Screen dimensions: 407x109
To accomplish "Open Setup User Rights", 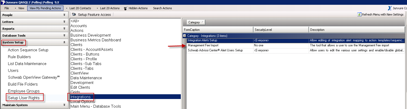I will click(24, 98).
